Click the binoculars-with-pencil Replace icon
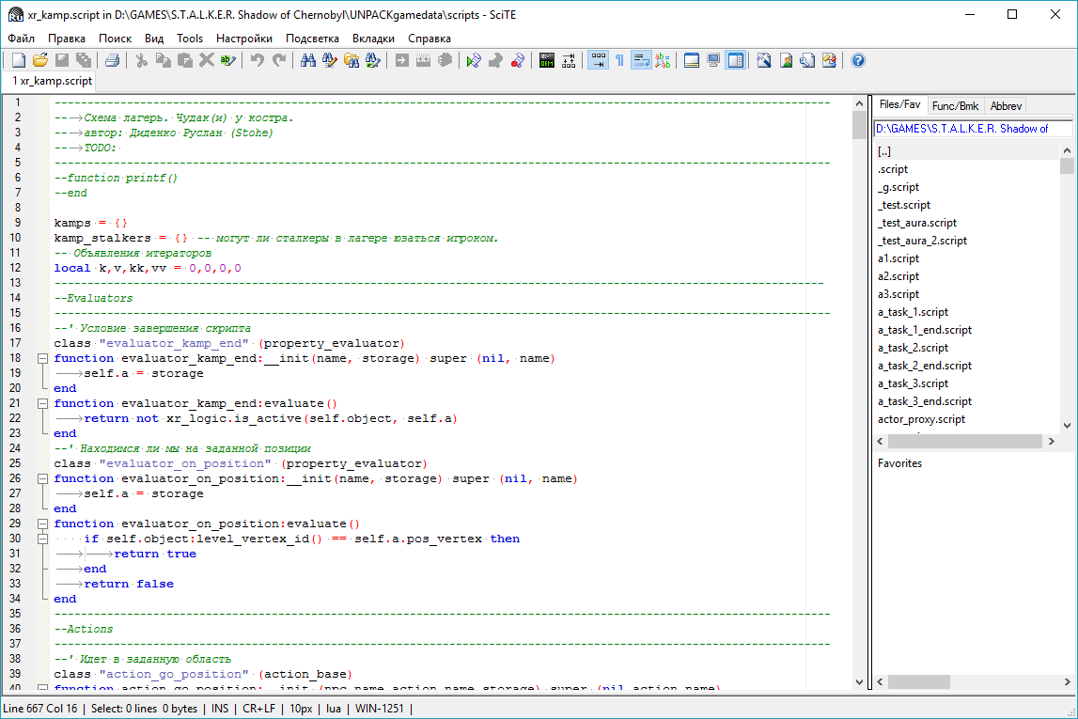 (329, 60)
